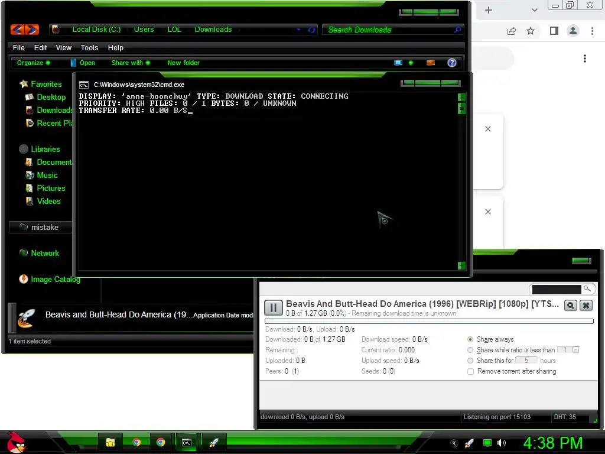Click the Open toolbar button
Viewport: 605px width, 454px height.
pyautogui.click(x=83, y=63)
